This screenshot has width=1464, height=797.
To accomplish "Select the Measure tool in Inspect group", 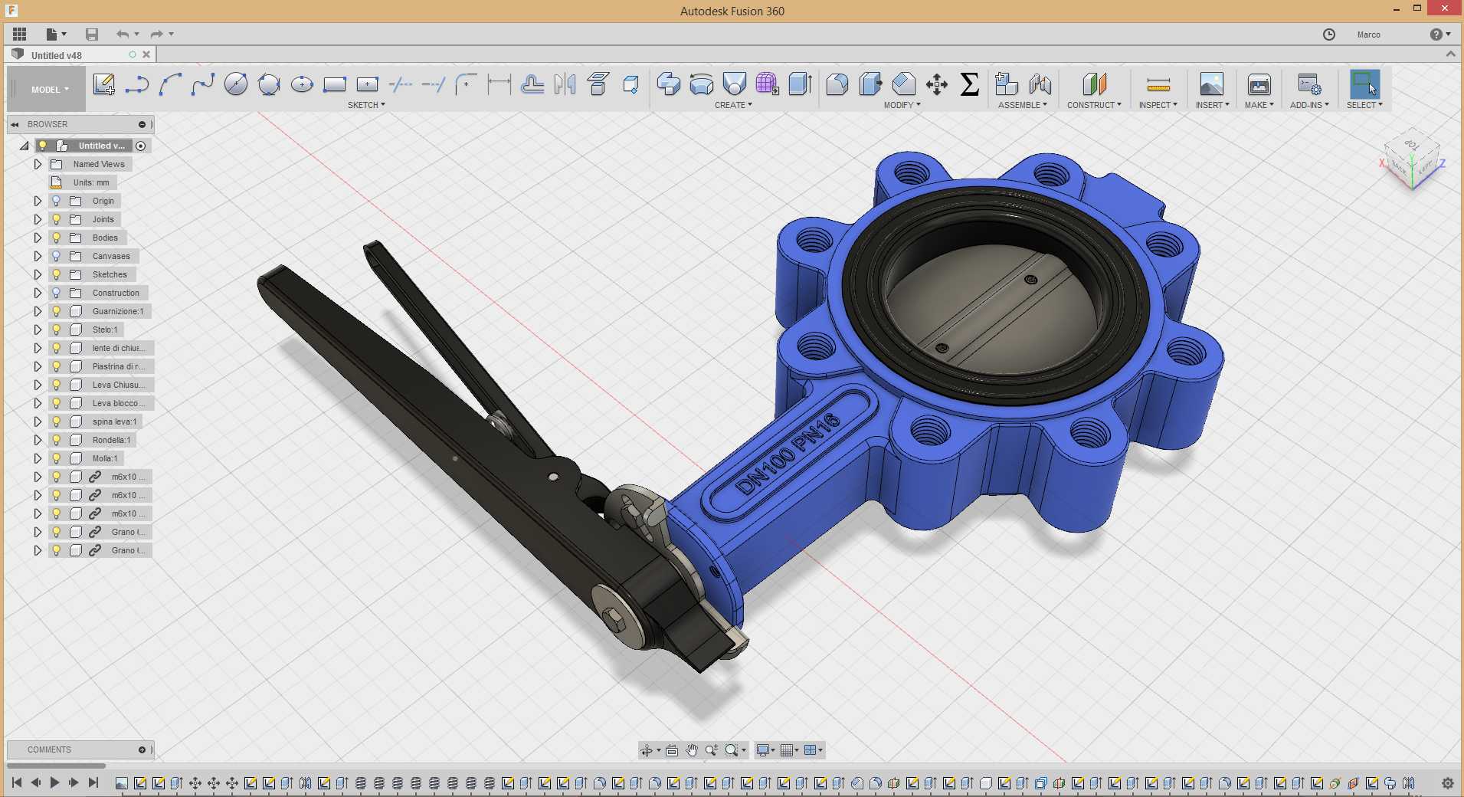I will point(1158,84).
